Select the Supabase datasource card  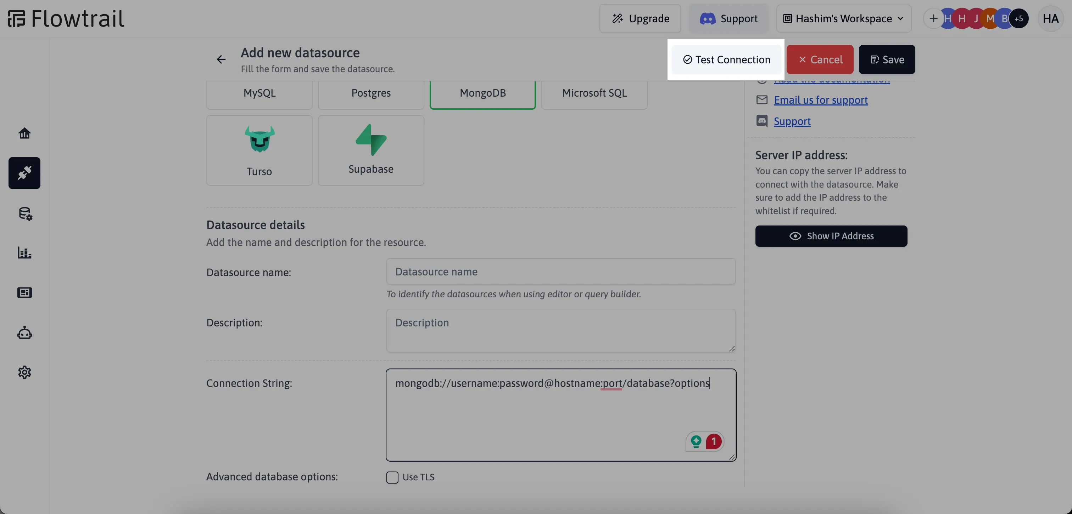pos(371,150)
